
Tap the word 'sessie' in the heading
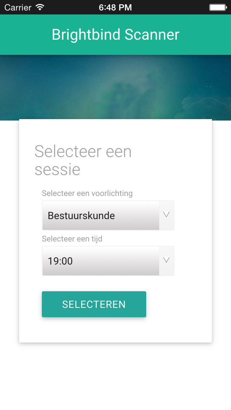tap(57, 169)
